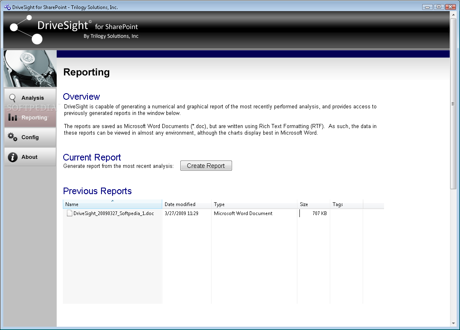Click the Microsoft Word Document type cell

click(x=243, y=213)
